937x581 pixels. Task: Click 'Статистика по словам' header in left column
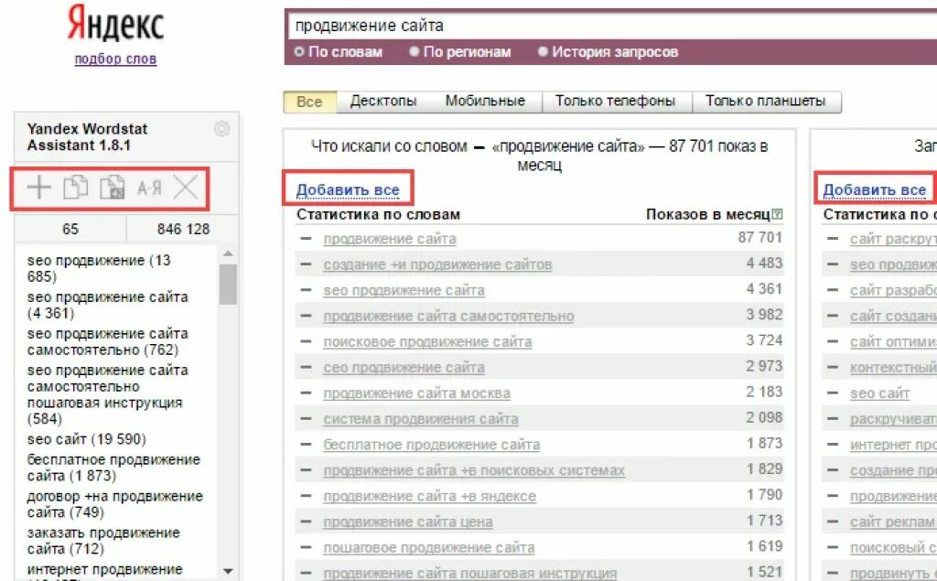pyautogui.click(x=378, y=215)
